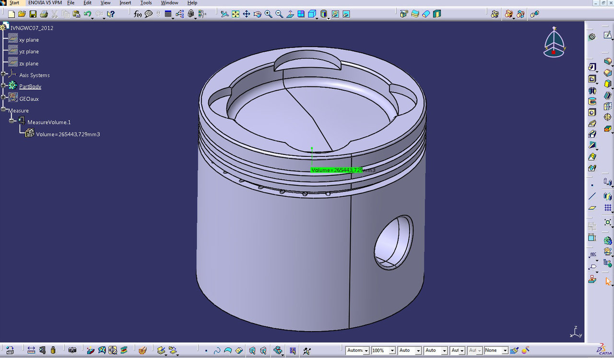Click the 3D compass in the viewport
This screenshot has height=358, width=614.
[555, 41]
